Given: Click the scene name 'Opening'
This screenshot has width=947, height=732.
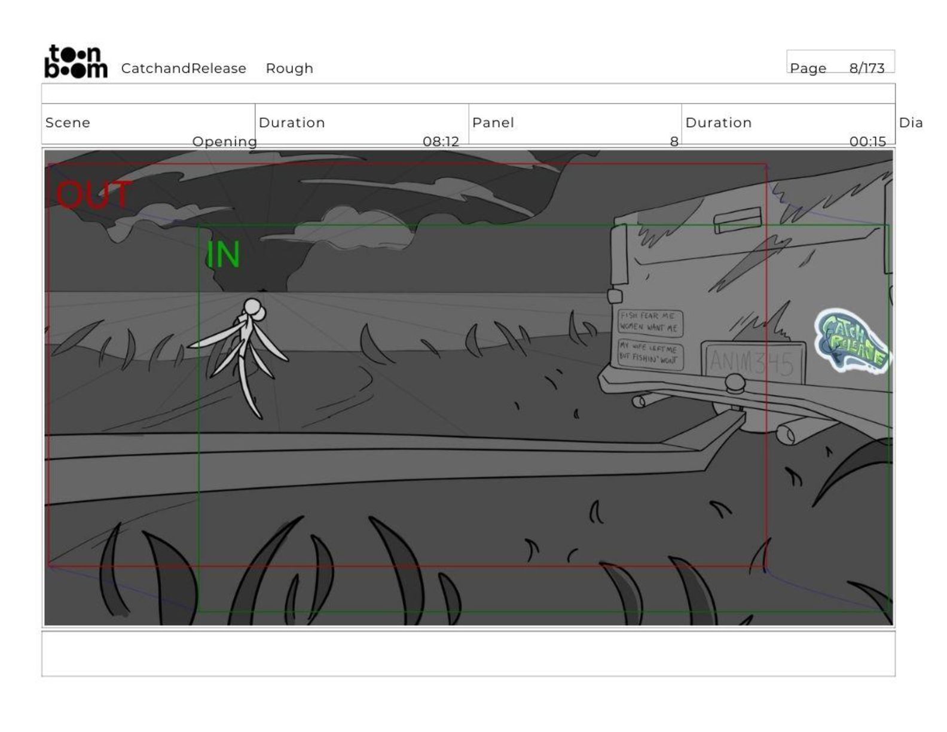Looking at the screenshot, I should [x=224, y=142].
